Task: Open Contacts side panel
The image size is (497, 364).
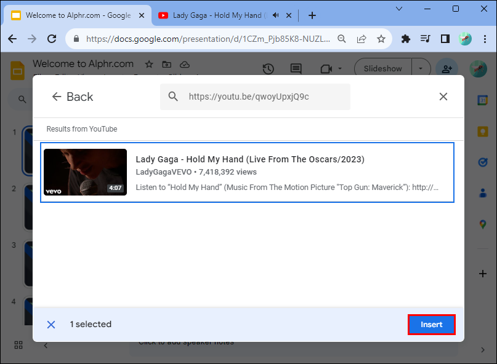Action: 483,193
